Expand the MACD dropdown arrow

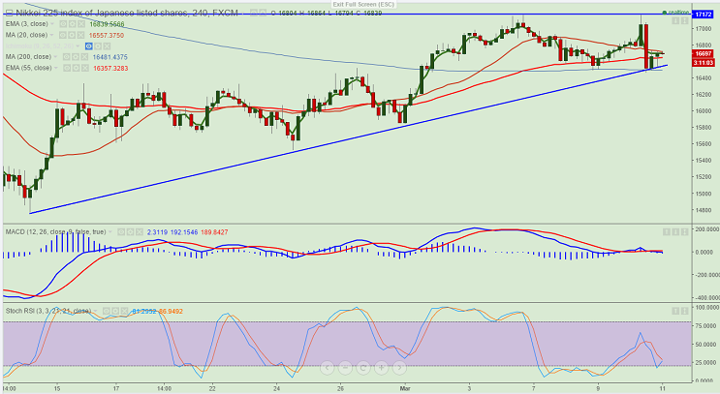click(110, 232)
